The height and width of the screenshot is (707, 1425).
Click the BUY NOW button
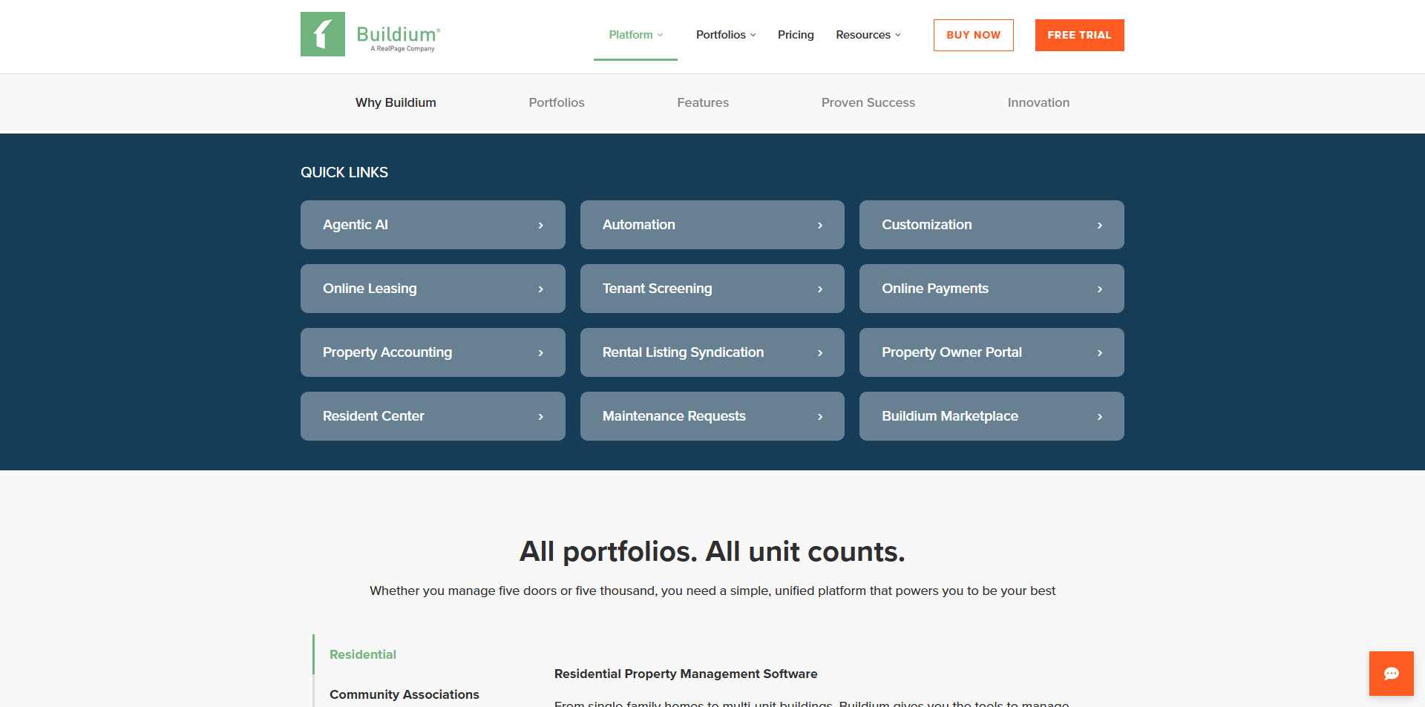(x=974, y=35)
